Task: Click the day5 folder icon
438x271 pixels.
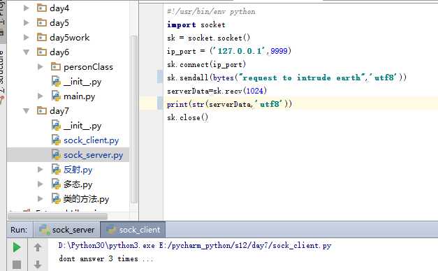Action: point(42,22)
